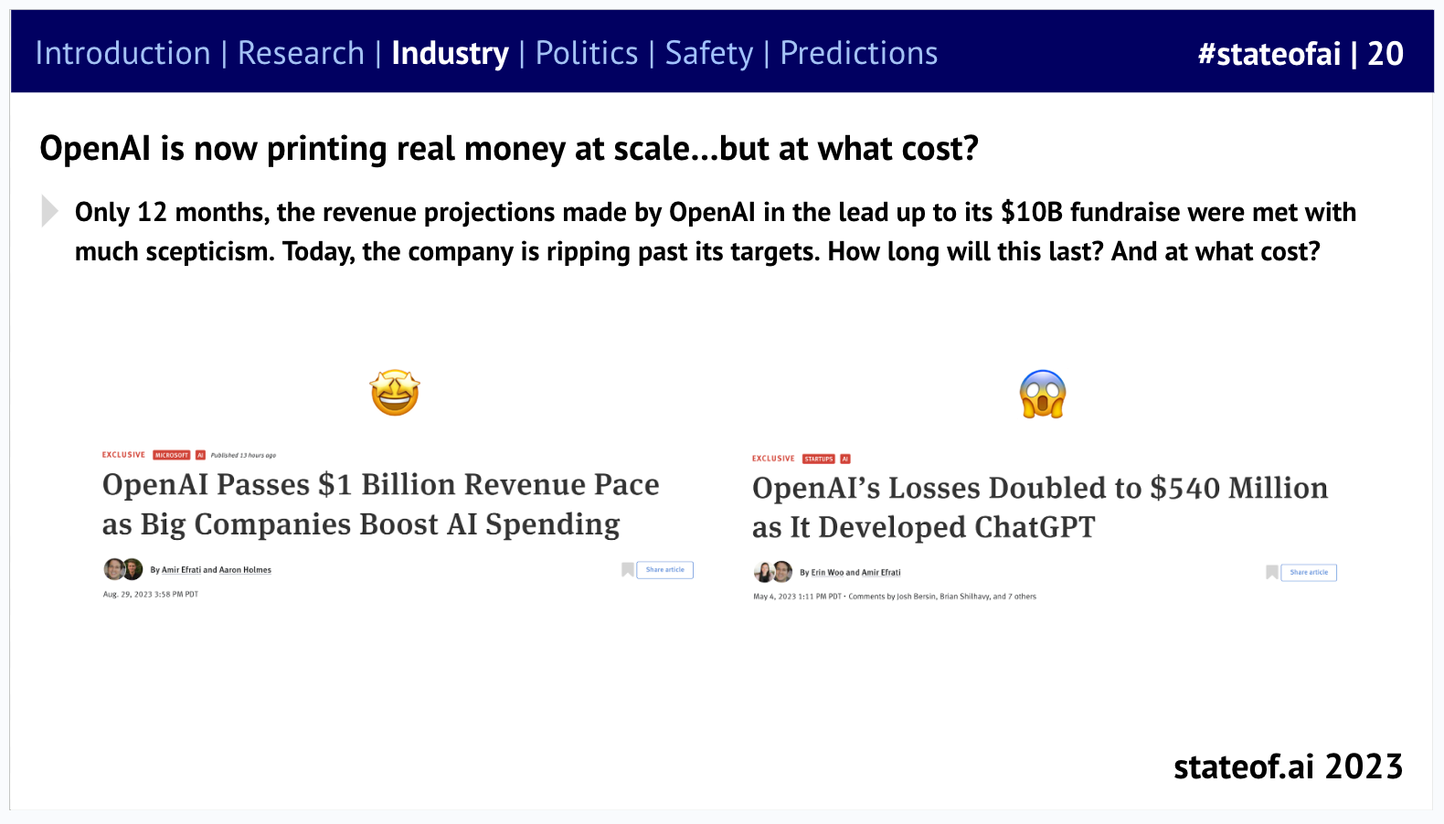Open Amir Efrati author link on revenue article
Viewport: 1444px width, 824px height.
pyautogui.click(x=181, y=570)
